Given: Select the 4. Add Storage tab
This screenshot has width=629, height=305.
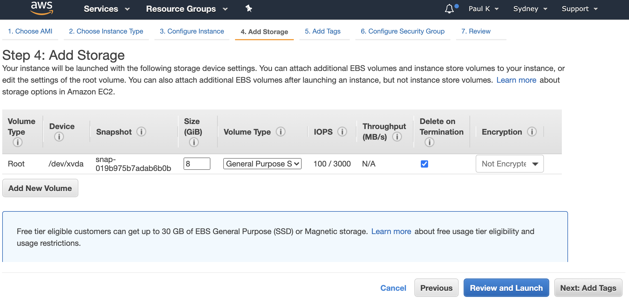Looking at the screenshot, I should pos(264,32).
